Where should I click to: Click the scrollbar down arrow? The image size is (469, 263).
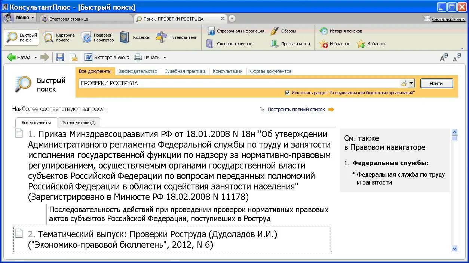point(455,248)
